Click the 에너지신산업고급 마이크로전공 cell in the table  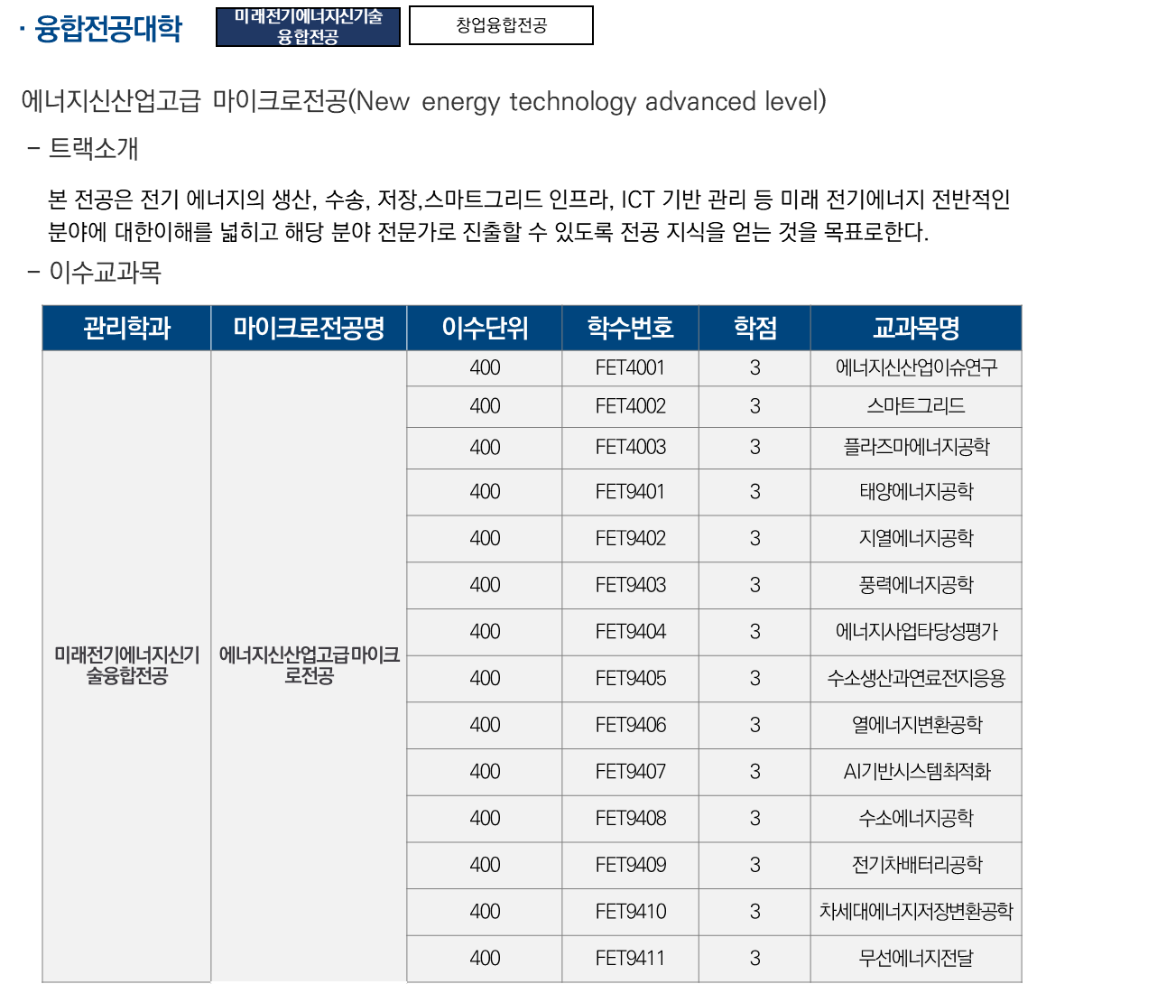pyautogui.click(x=309, y=665)
